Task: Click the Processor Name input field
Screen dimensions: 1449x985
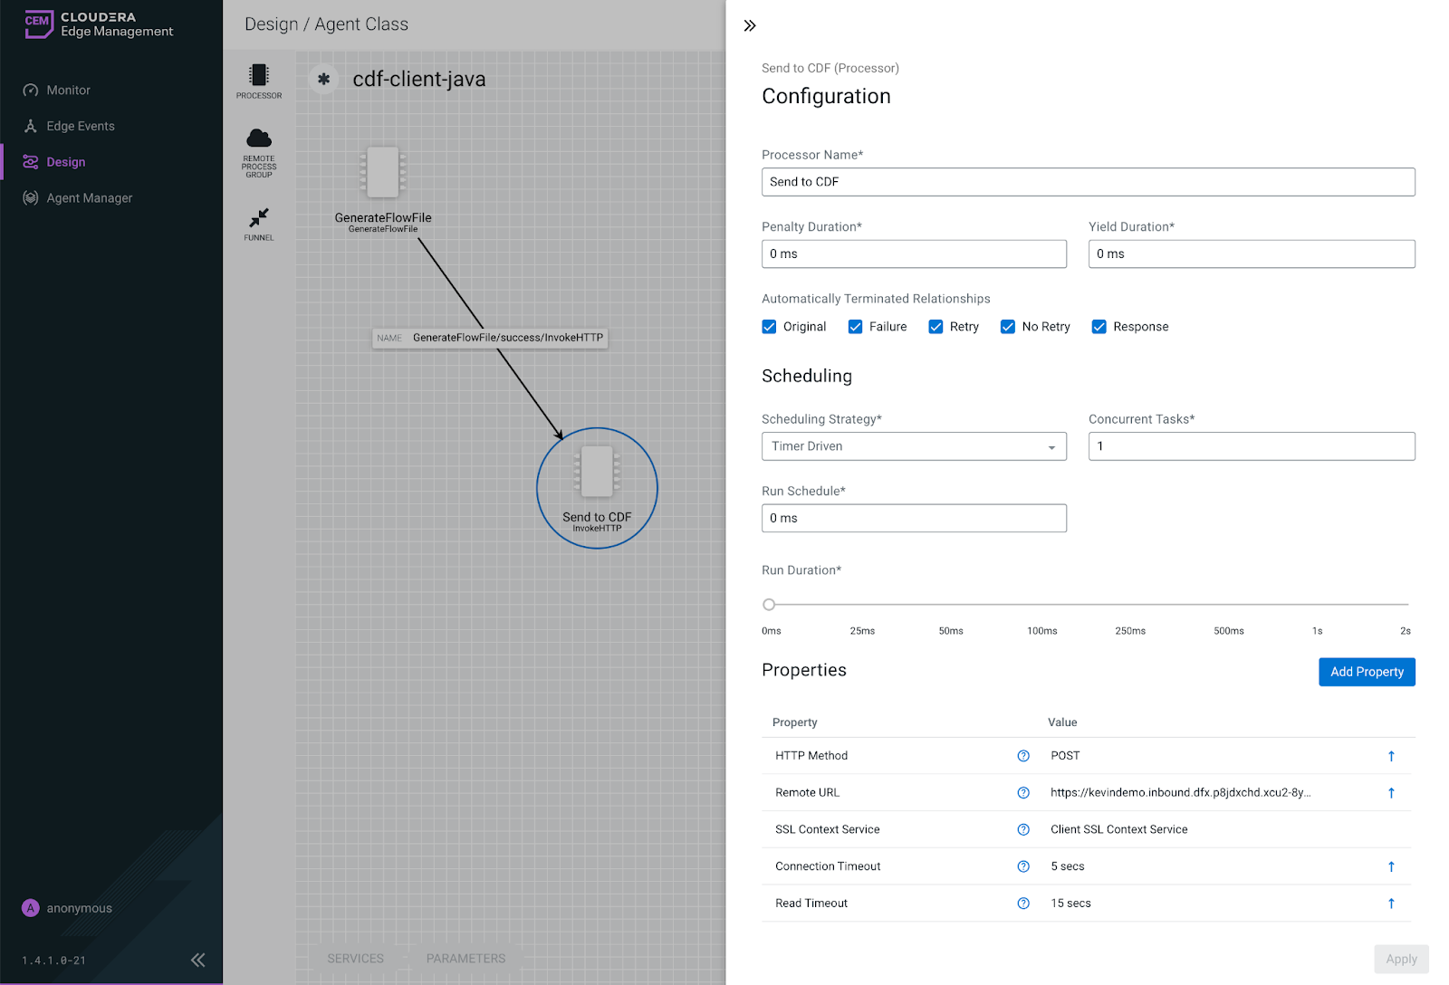Action: 1088,182
